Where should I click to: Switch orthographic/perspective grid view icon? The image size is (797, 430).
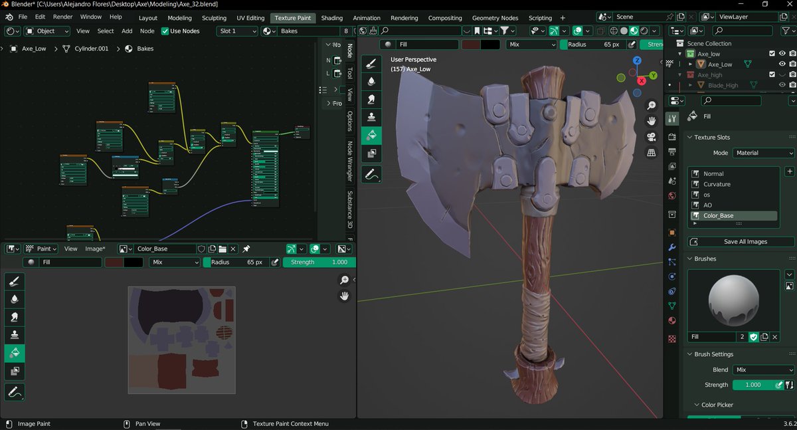pyautogui.click(x=652, y=153)
